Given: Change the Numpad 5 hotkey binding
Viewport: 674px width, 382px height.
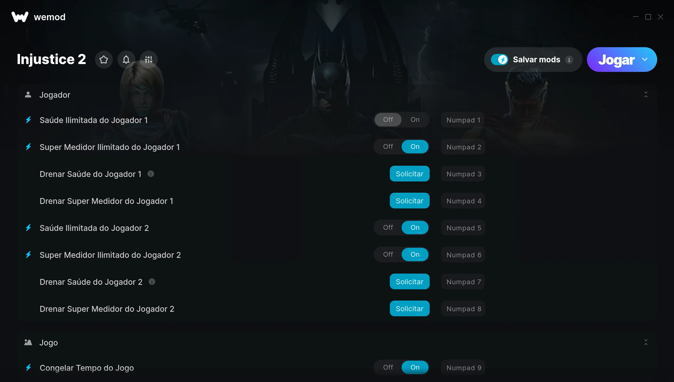Looking at the screenshot, I should pos(463,228).
